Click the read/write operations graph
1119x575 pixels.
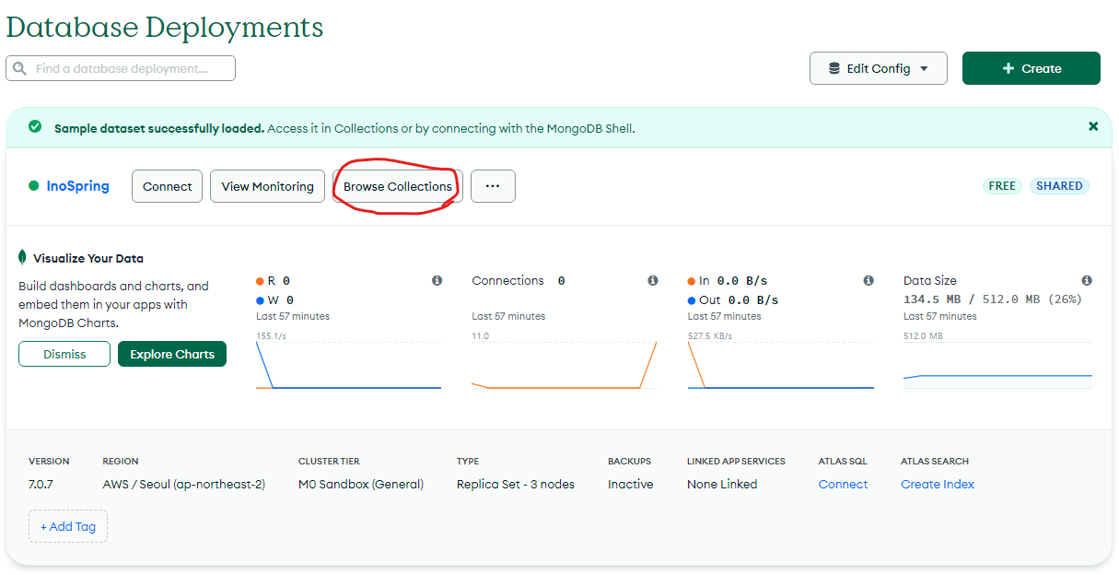(349, 365)
